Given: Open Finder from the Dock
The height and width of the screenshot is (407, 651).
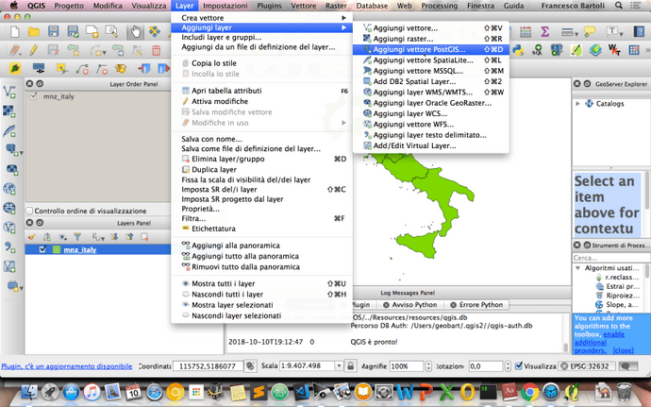Looking at the screenshot, I should click(x=29, y=392).
